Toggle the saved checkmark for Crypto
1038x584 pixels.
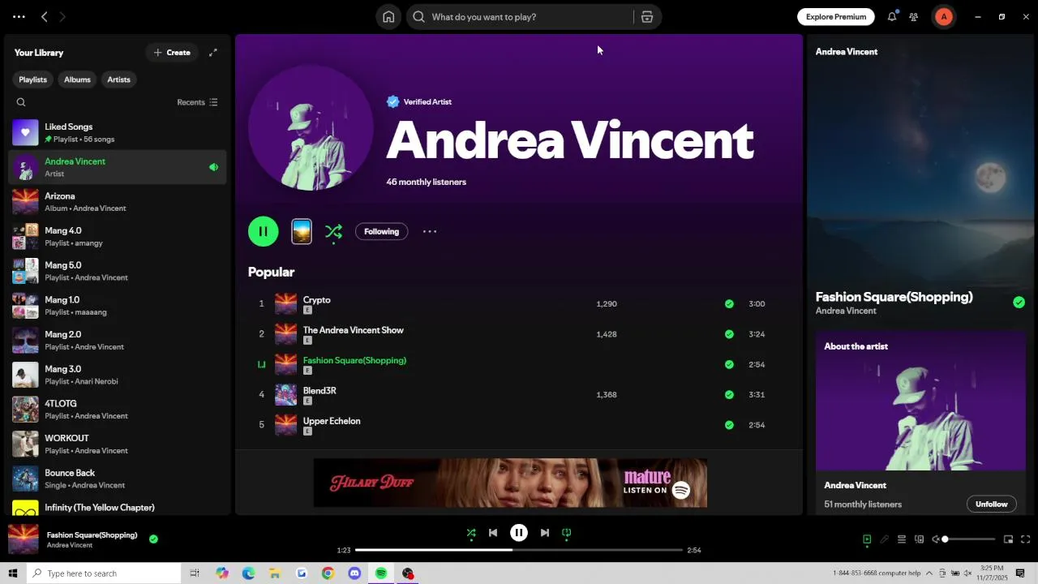click(729, 304)
